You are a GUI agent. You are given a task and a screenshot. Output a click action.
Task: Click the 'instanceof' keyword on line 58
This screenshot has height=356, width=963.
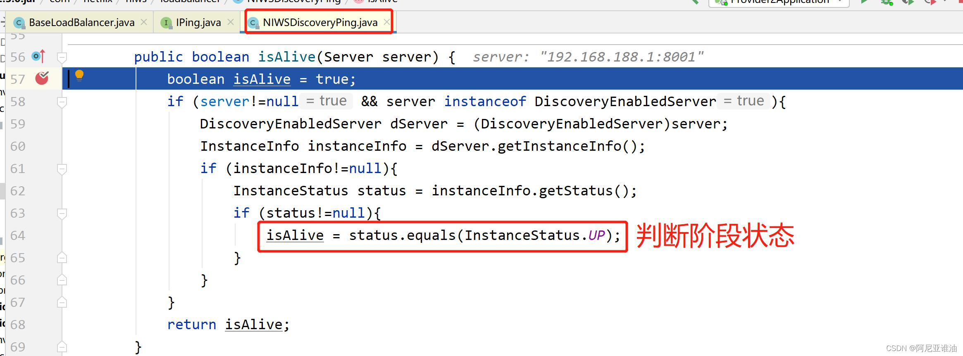(485, 102)
